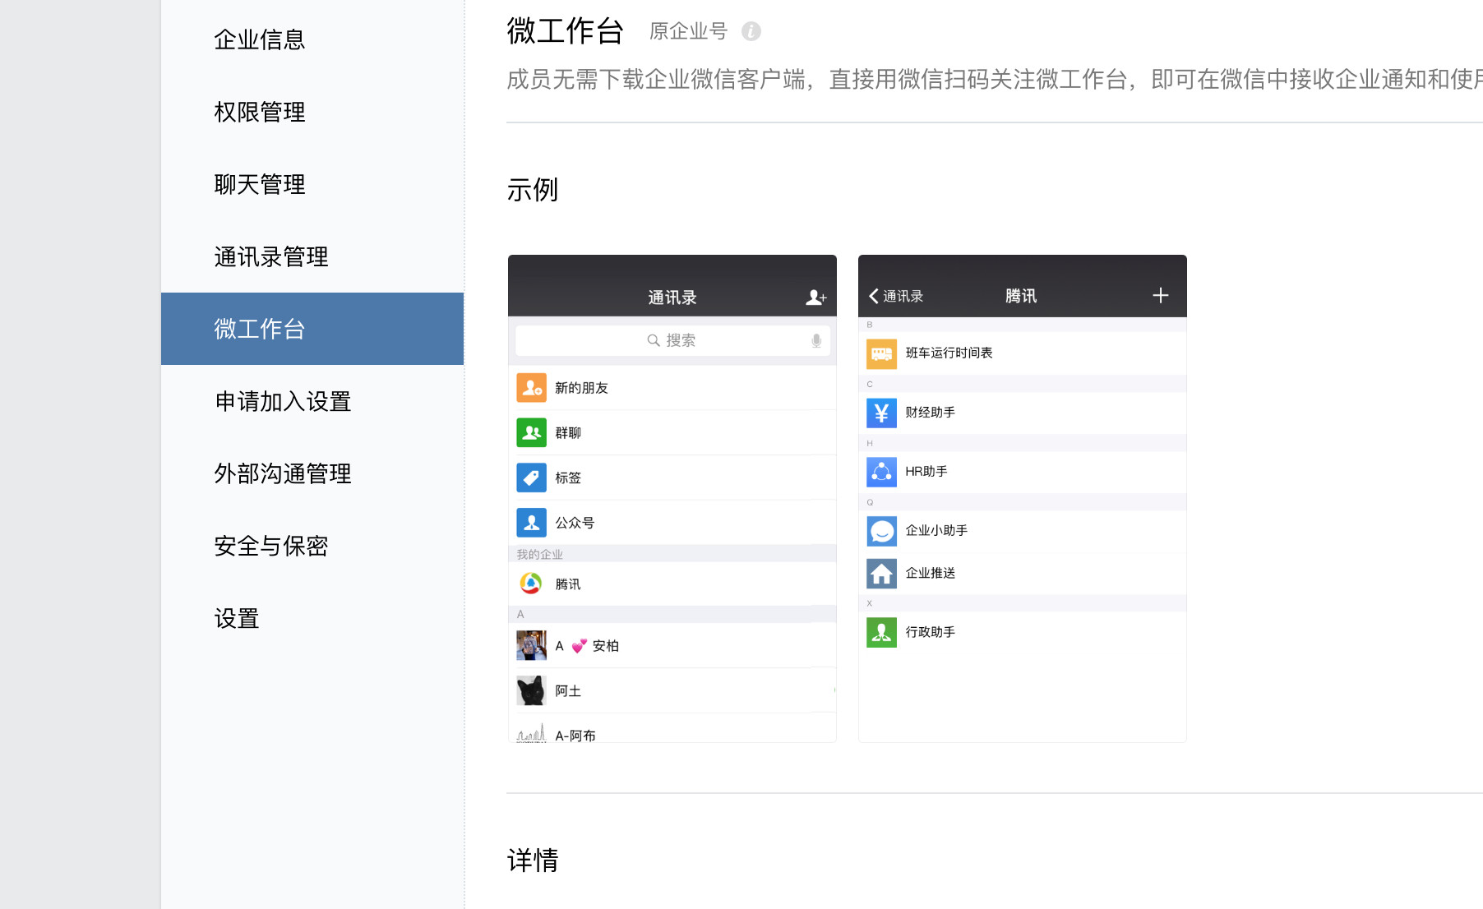The height and width of the screenshot is (909, 1483).
Task: Click the 行政助手 label
Action: click(930, 632)
